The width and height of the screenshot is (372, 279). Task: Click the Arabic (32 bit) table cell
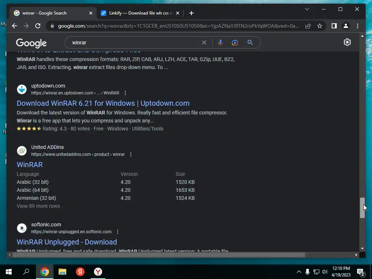(x=32, y=182)
